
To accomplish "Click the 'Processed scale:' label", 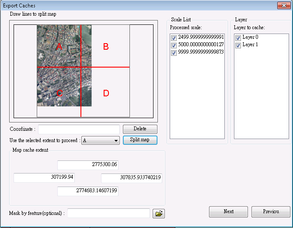I will 186,27.
